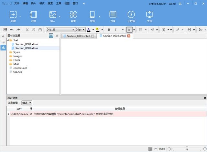Close the Section_0002.xhtml tab
The height and width of the screenshot is (152, 207).
click(x=129, y=36)
